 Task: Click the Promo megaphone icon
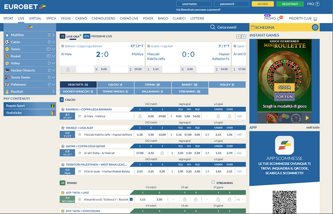pyautogui.click(x=279, y=19)
